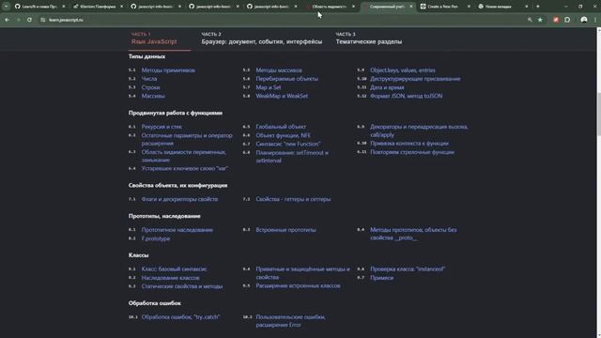Screen dimensions: 601x338
Task: Open Декораторы и переадресация вызова link
Action: 419,131
